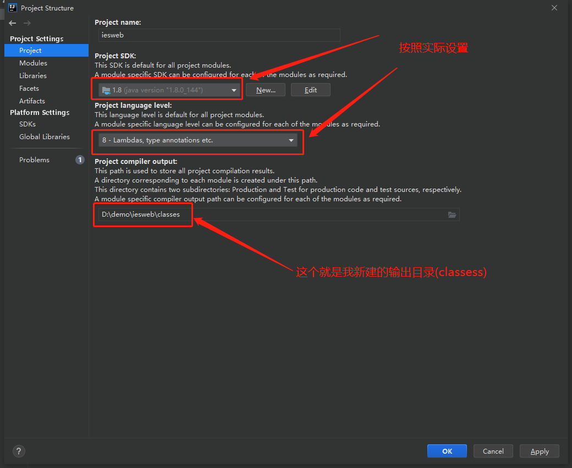
Task: Click the Project SDK: label
Action: [116, 56]
